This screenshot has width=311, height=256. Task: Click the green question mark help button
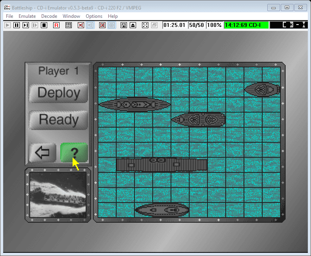point(74,152)
